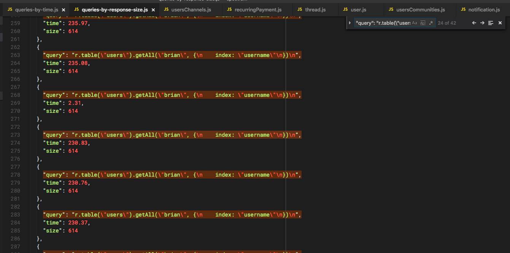510x253 pixels.
Task: Click the closing brace on line 281
Action: click(x=39, y=199)
